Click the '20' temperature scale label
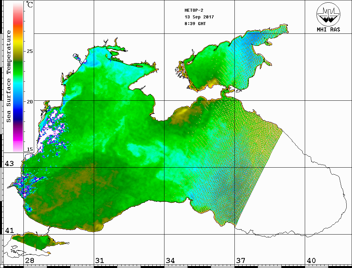The width and height of the screenshot is (352, 268). click(x=29, y=101)
